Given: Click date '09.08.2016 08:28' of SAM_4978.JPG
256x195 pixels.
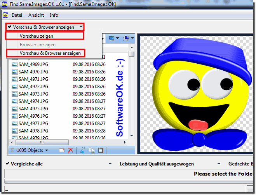Looking at the screenshot, I should point(89,131).
